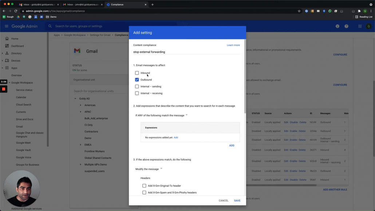Bookmark this page with star icon
375x211 pixels.
click(299, 11)
